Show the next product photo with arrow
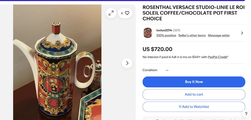 pos(127,63)
